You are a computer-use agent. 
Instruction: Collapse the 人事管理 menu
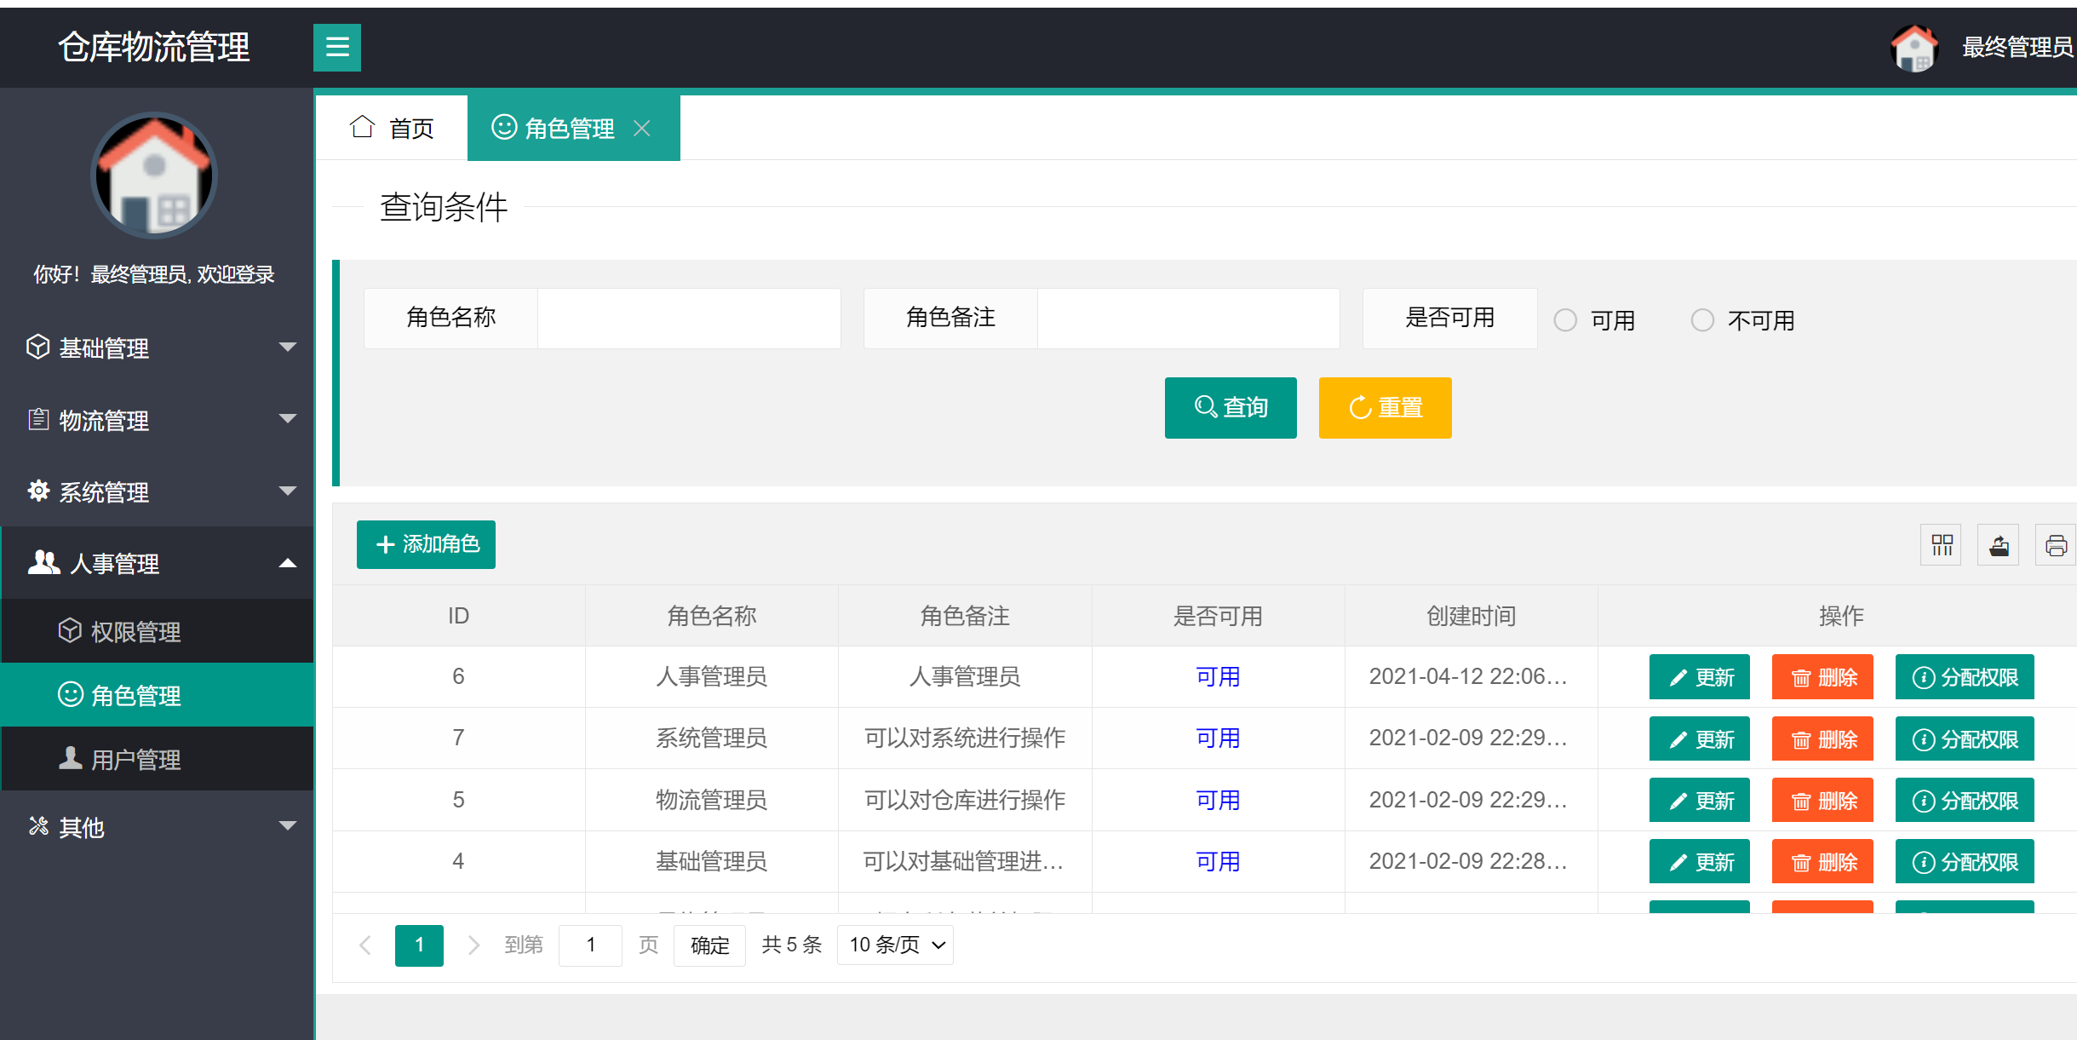coord(158,563)
